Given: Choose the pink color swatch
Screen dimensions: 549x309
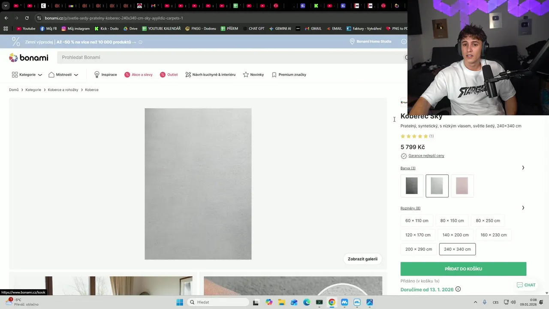Looking at the screenshot, I should pyautogui.click(x=462, y=186).
